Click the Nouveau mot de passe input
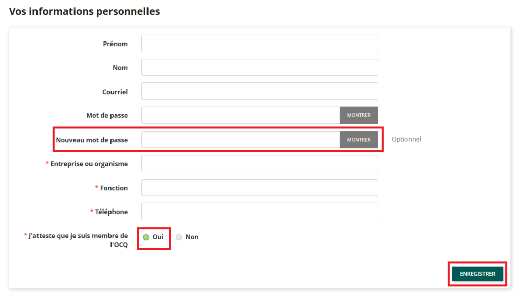This screenshot has height=293, width=519. point(240,140)
